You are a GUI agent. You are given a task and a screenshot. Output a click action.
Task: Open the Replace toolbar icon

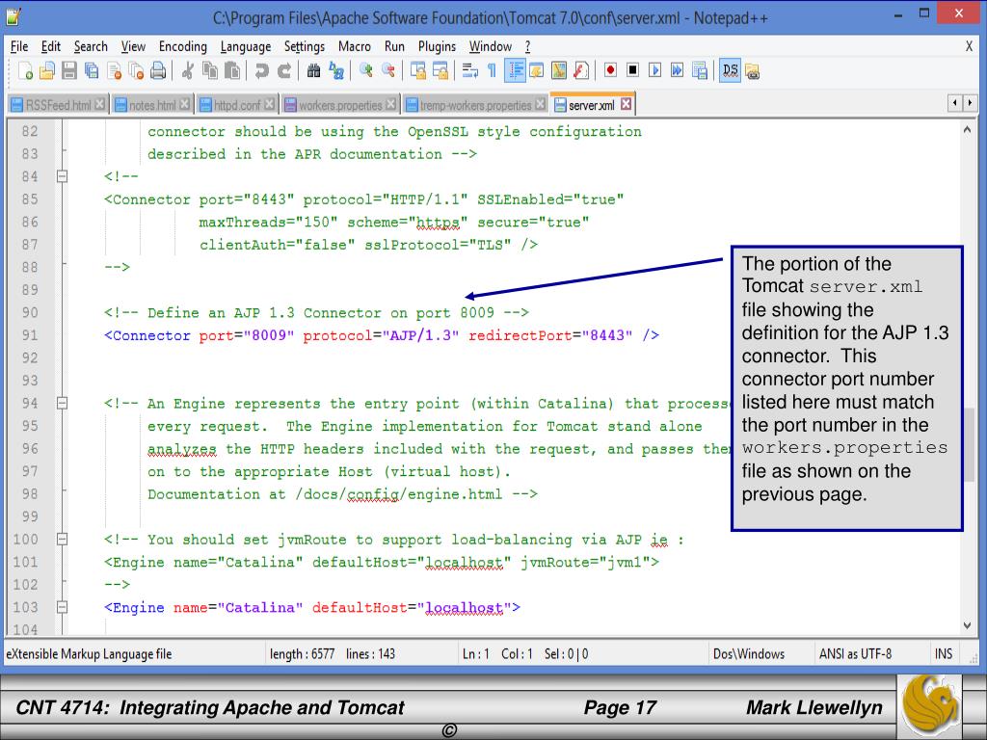(336, 70)
